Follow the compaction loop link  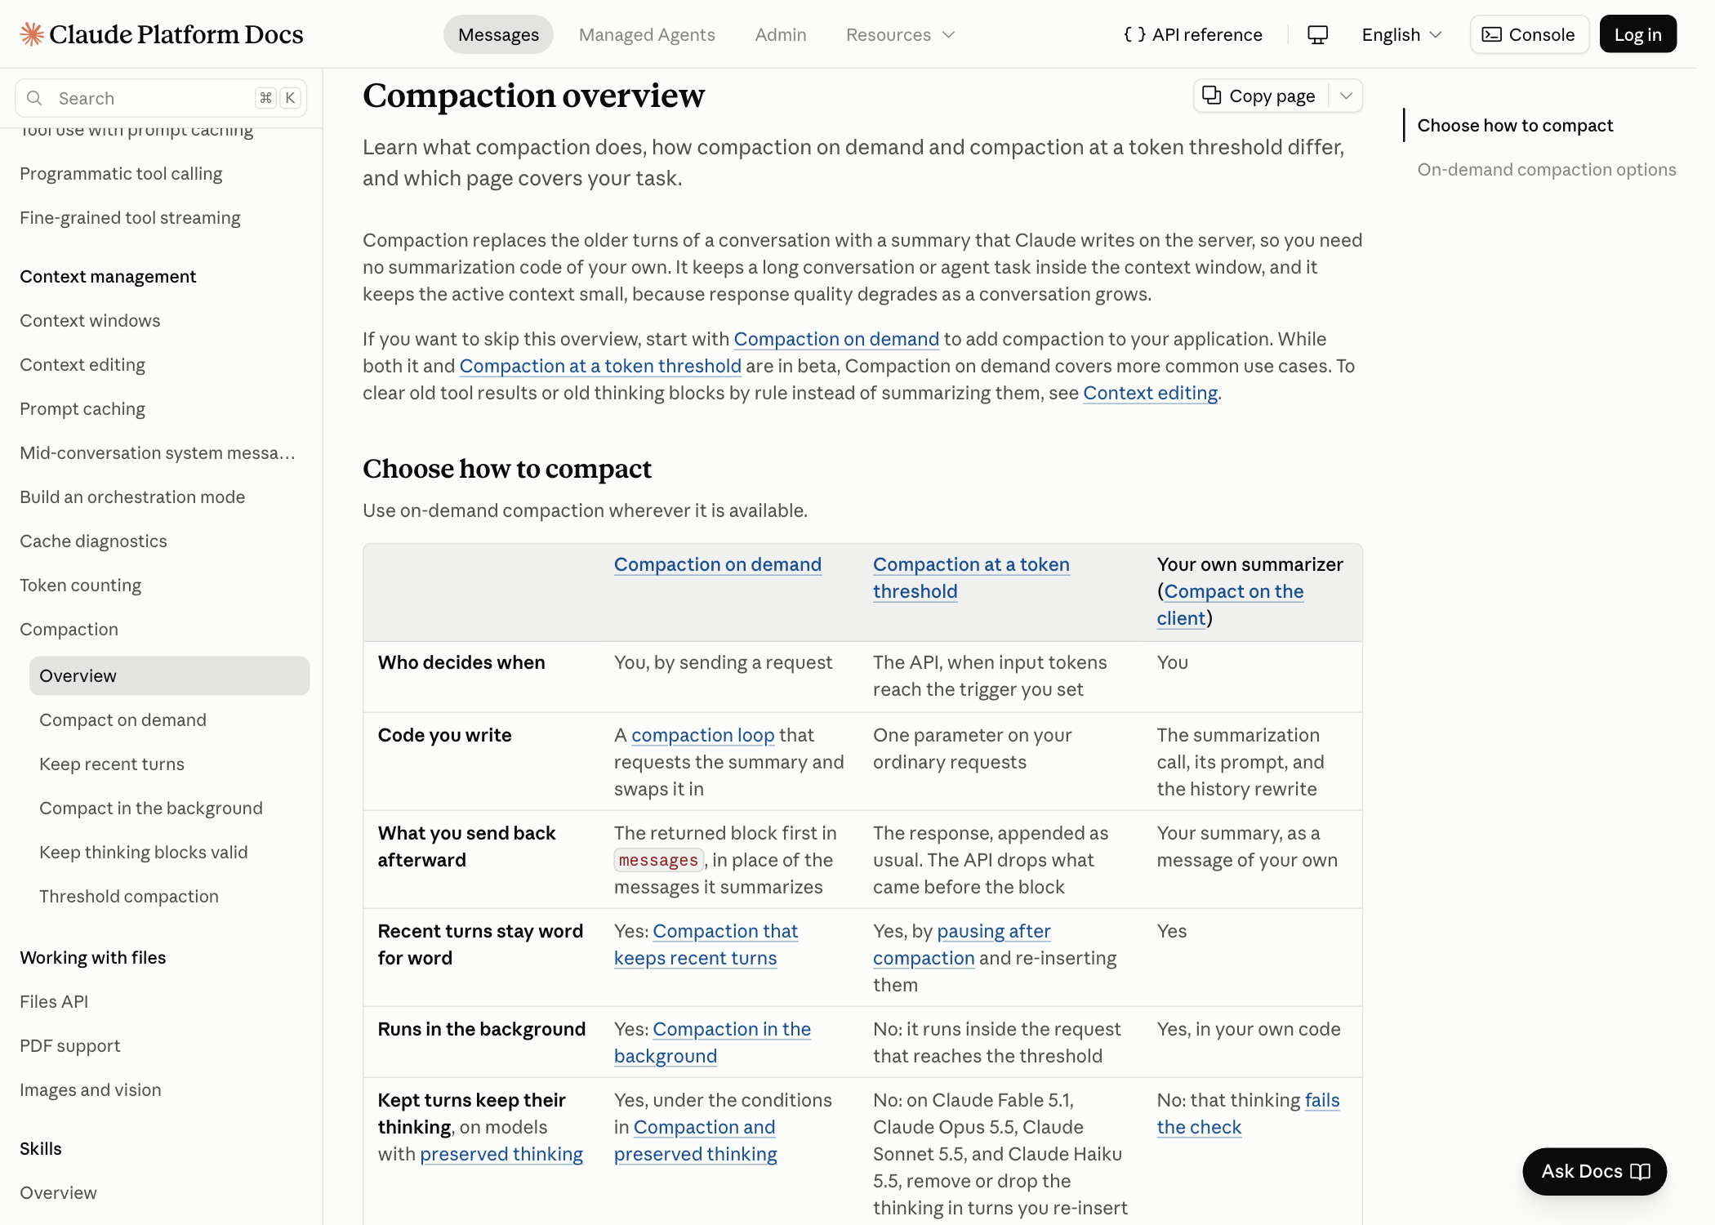pyautogui.click(x=702, y=735)
